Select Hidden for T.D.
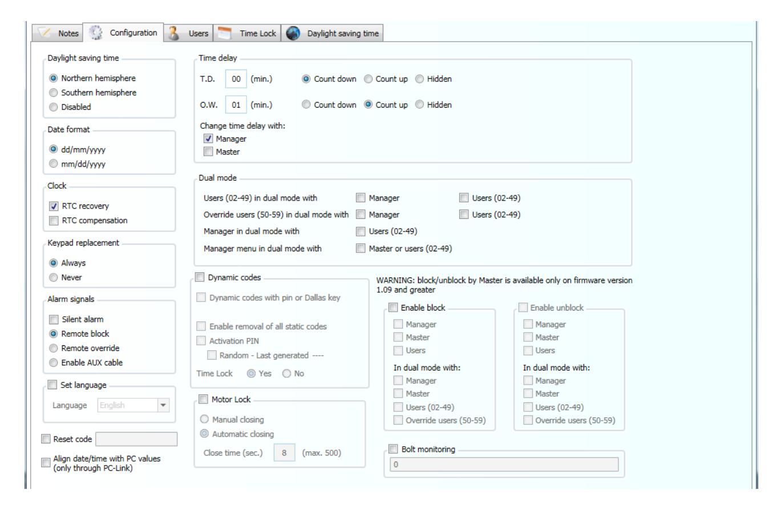Image resolution: width=781 pixels, height=514 pixels. 433,79
